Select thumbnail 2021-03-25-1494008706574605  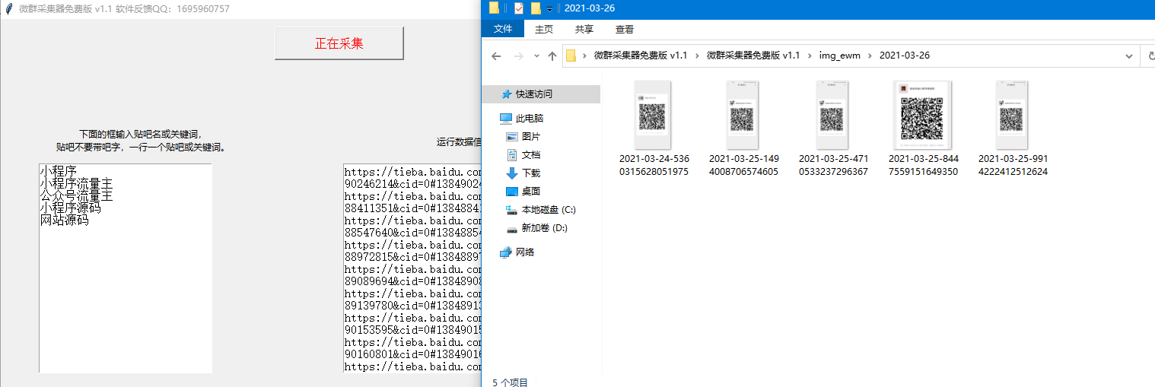[743, 115]
